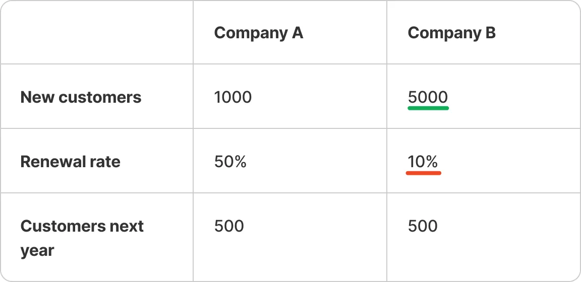This screenshot has height=282, width=581.
Task: Click Company B's 500 customers next year
Action: coord(423,226)
